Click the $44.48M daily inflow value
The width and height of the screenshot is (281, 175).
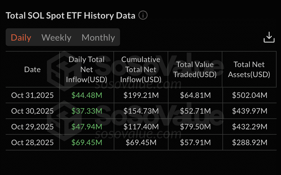point(87,95)
